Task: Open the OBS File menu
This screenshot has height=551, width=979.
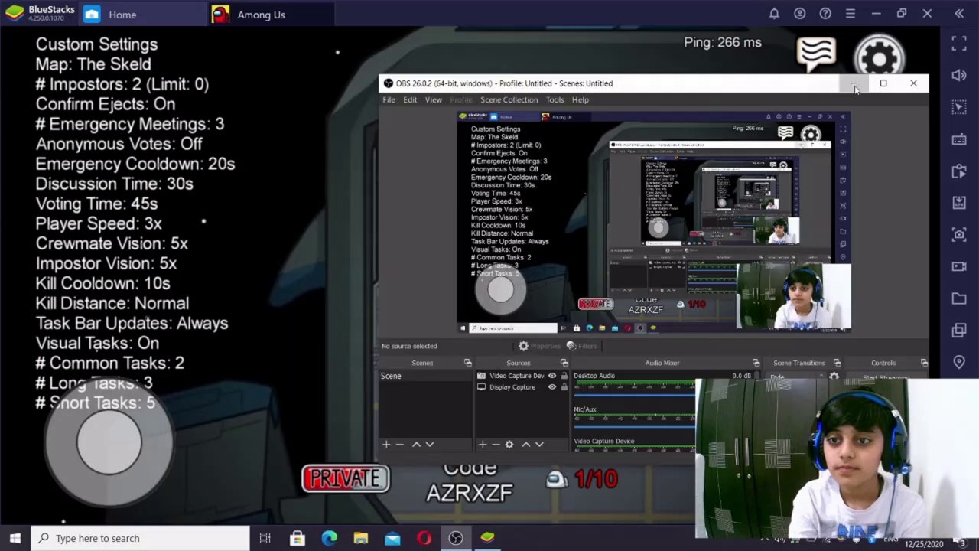Action: (389, 99)
